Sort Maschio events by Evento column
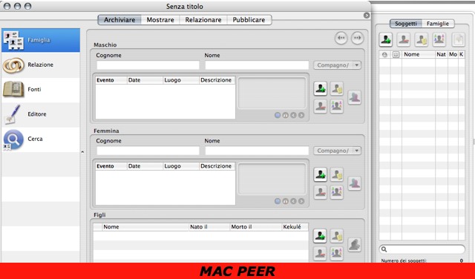The width and height of the screenshot is (475, 279). [x=111, y=80]
